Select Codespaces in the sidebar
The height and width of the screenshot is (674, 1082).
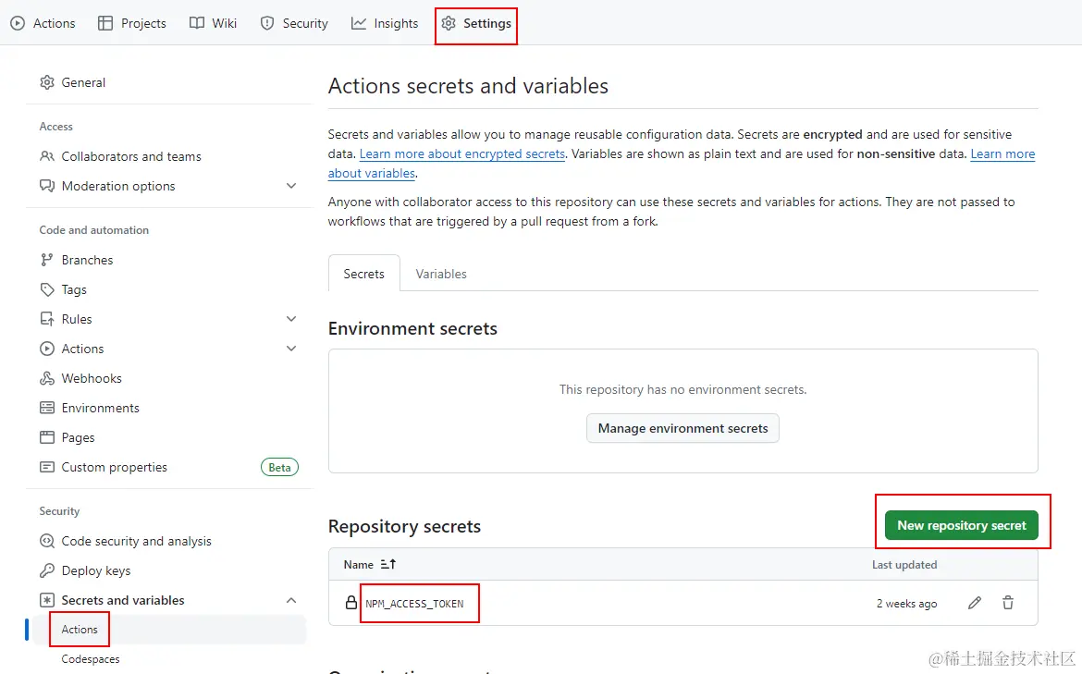pyautogui.click(x=92, y=659)
